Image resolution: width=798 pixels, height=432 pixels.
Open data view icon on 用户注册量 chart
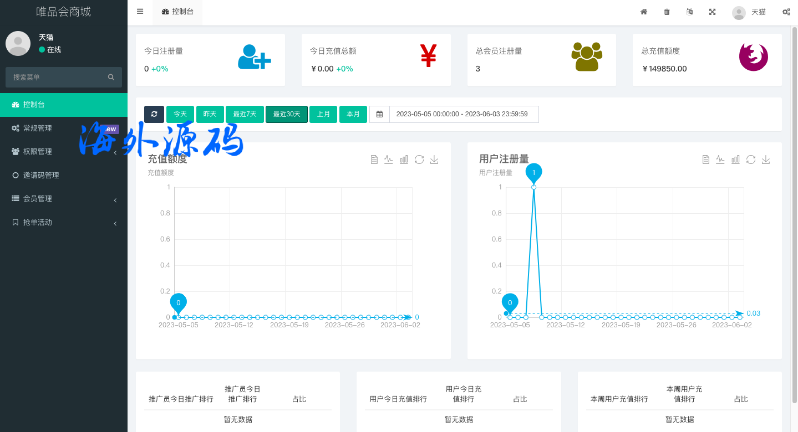pyautogui.click(x=705, y=160)
